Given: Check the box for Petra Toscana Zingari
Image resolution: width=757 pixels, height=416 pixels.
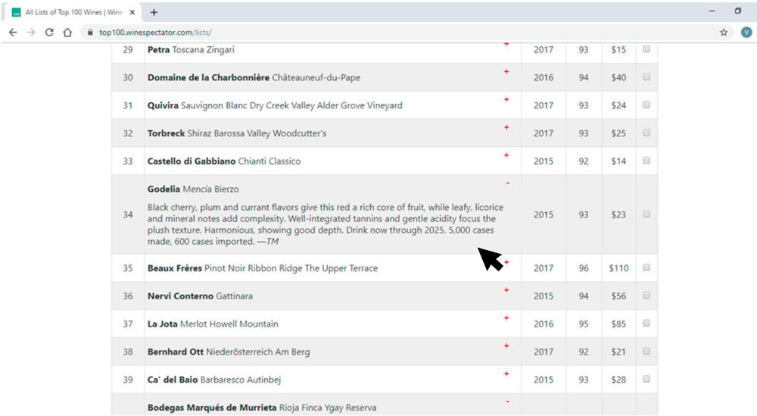Looking at the screenshot, I should 646,49.
